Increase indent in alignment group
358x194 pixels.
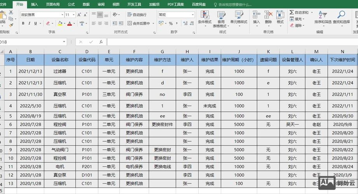pyautogui.click(x=121, y=23)
